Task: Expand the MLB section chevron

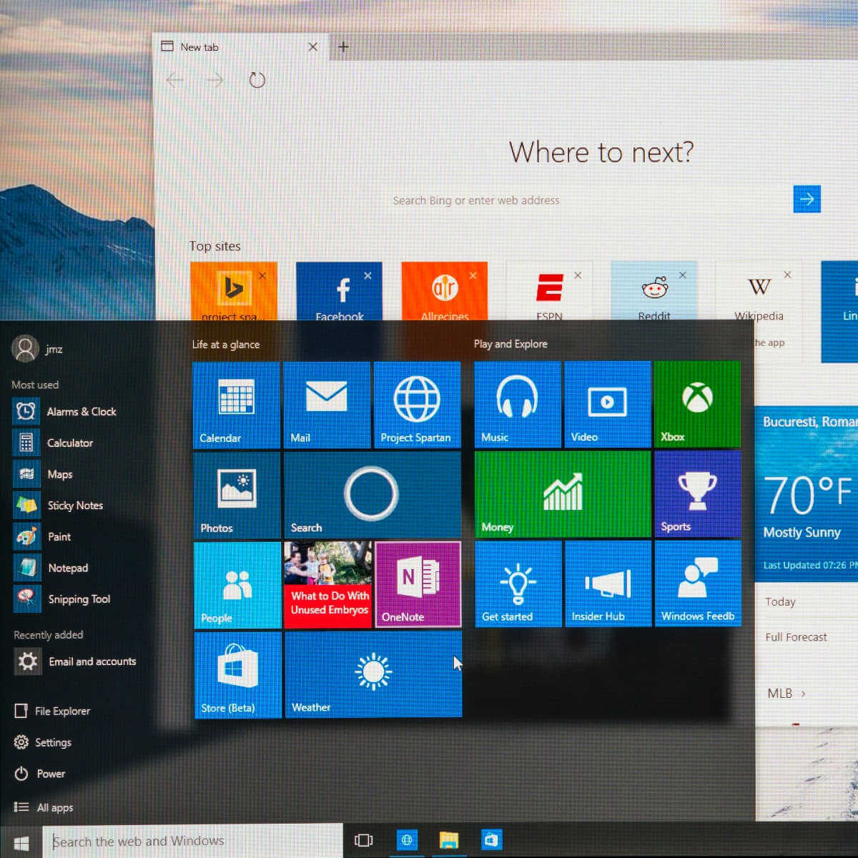Action: coord(803,694)
